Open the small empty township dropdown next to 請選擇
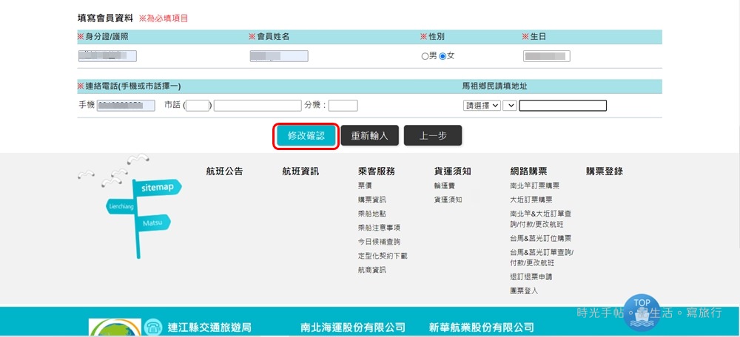 click(510, 106)
